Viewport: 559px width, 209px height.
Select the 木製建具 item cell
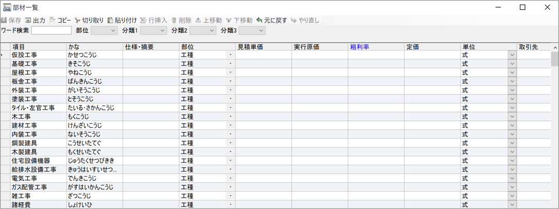[x=38, y=152]
